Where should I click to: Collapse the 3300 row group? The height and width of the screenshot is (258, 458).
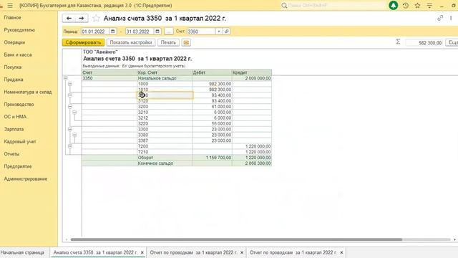tap(70, 129)
